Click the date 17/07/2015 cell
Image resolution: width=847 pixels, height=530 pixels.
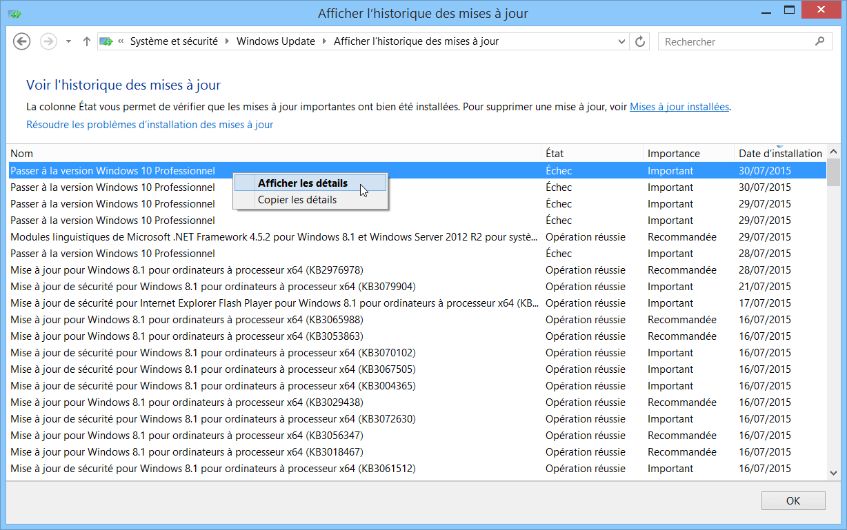tap(765, 303)
